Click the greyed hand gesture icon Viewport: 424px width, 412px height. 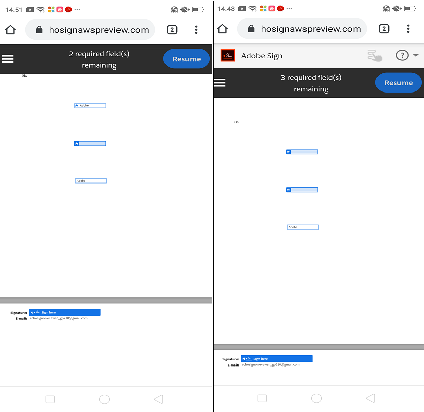click(x=374, y=55)
